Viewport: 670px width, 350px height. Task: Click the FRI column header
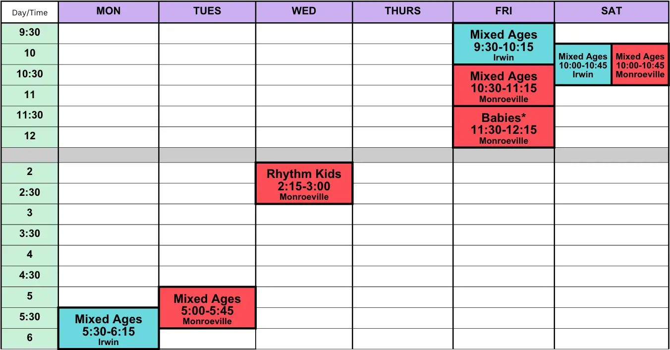503,11
